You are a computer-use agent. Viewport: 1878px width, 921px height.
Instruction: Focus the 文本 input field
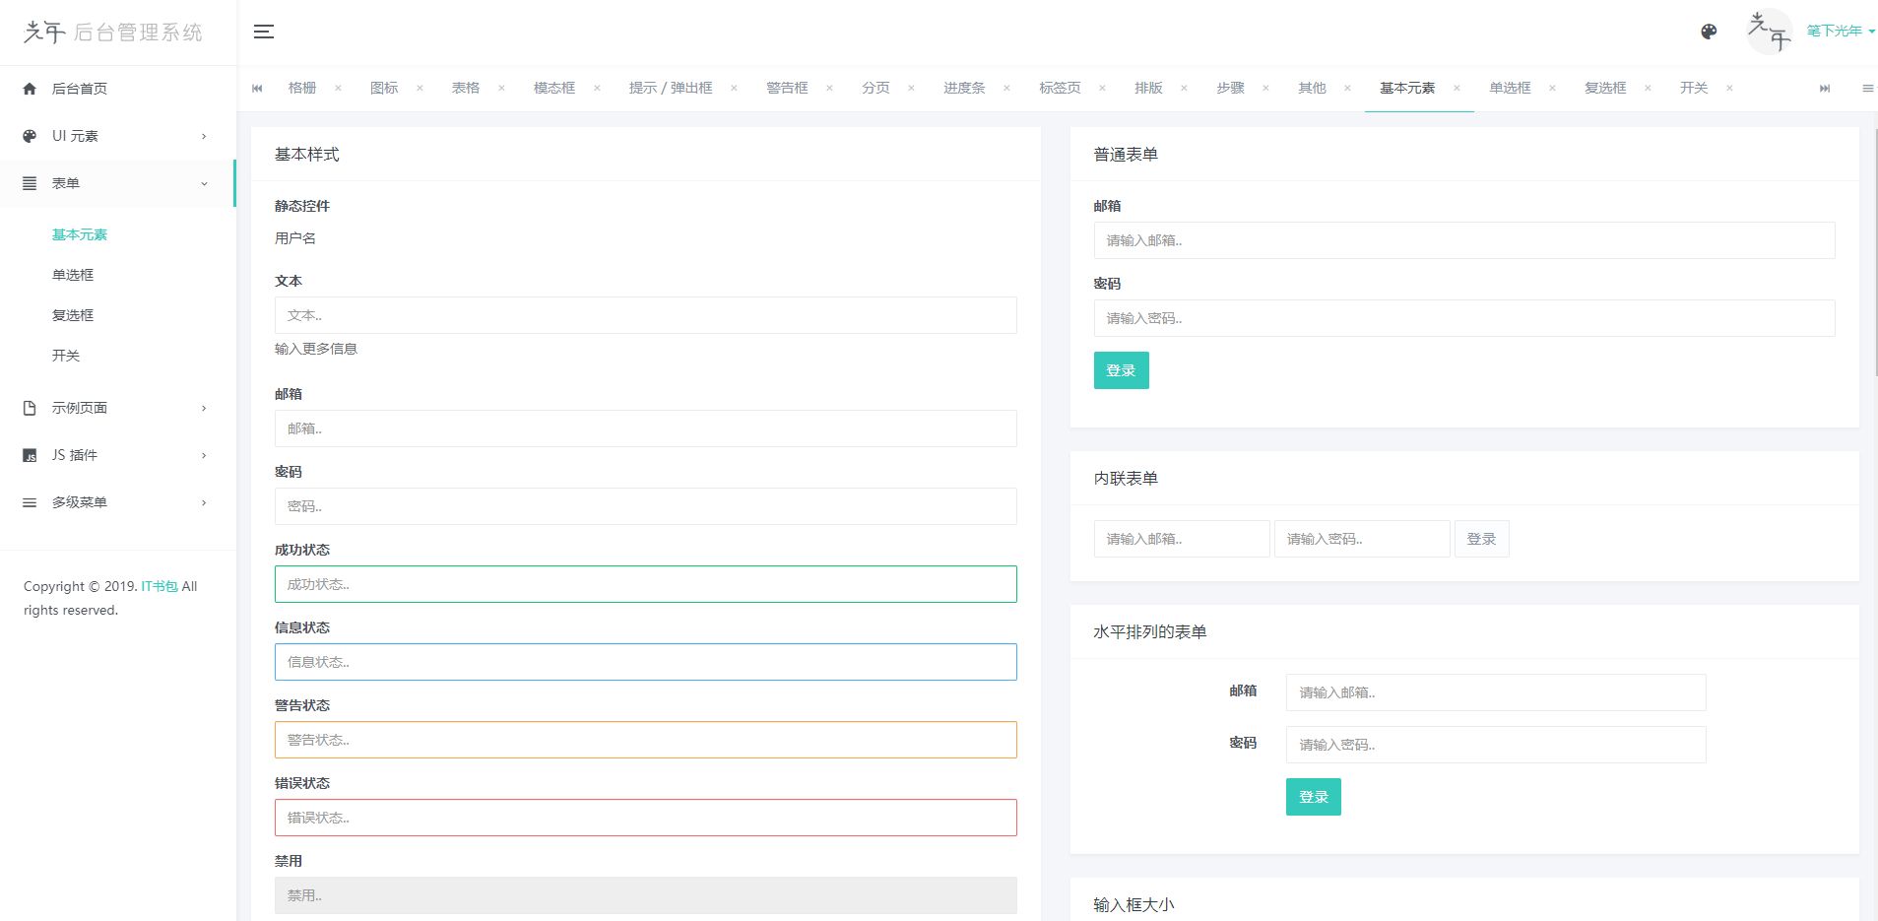click(645, 315)
